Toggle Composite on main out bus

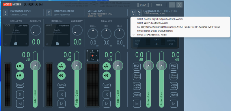point(137,86)
